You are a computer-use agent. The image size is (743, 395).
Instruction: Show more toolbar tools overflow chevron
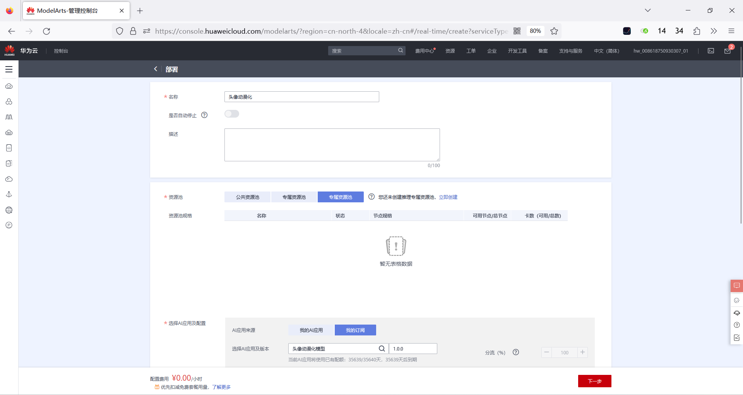click(714, 31)
